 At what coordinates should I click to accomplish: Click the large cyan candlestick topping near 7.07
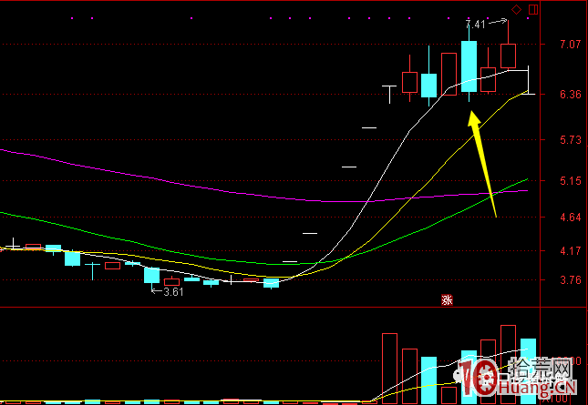(x=469, y=66)
